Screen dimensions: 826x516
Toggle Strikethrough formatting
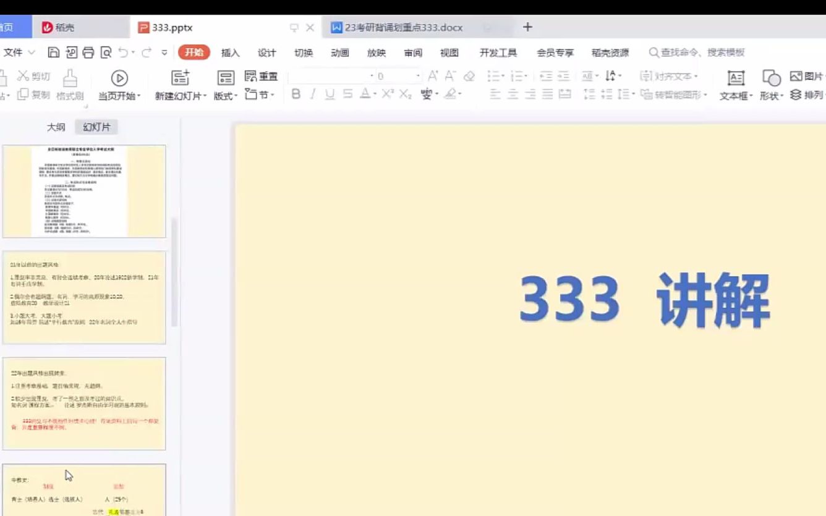pyautogui.click(x=347, y=94)
